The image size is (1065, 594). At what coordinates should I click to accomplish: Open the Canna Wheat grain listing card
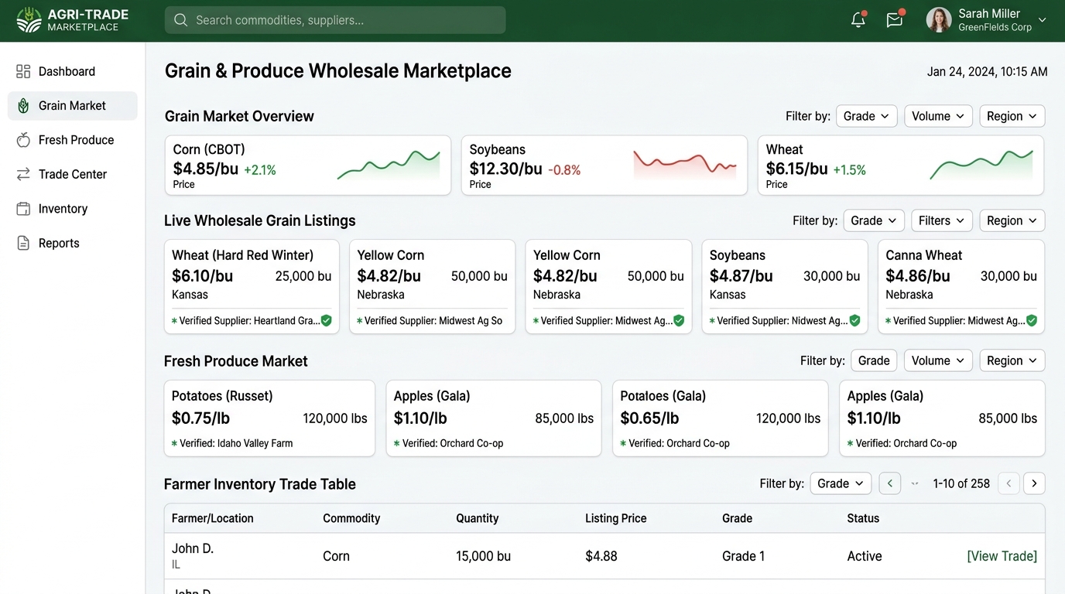pos(961,287)
